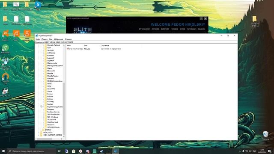Select the Macromedia registry key
274x154 pixels.
[x=52, y=63]
